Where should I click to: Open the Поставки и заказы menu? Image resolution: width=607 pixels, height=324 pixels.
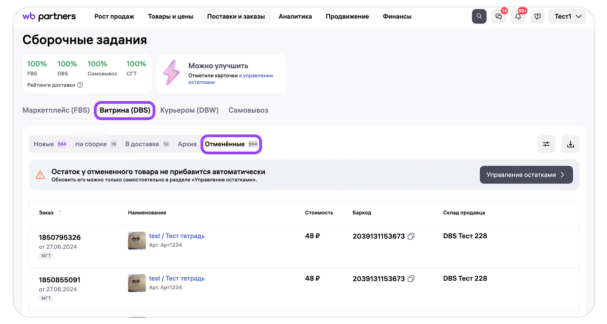tap(236, 17)
